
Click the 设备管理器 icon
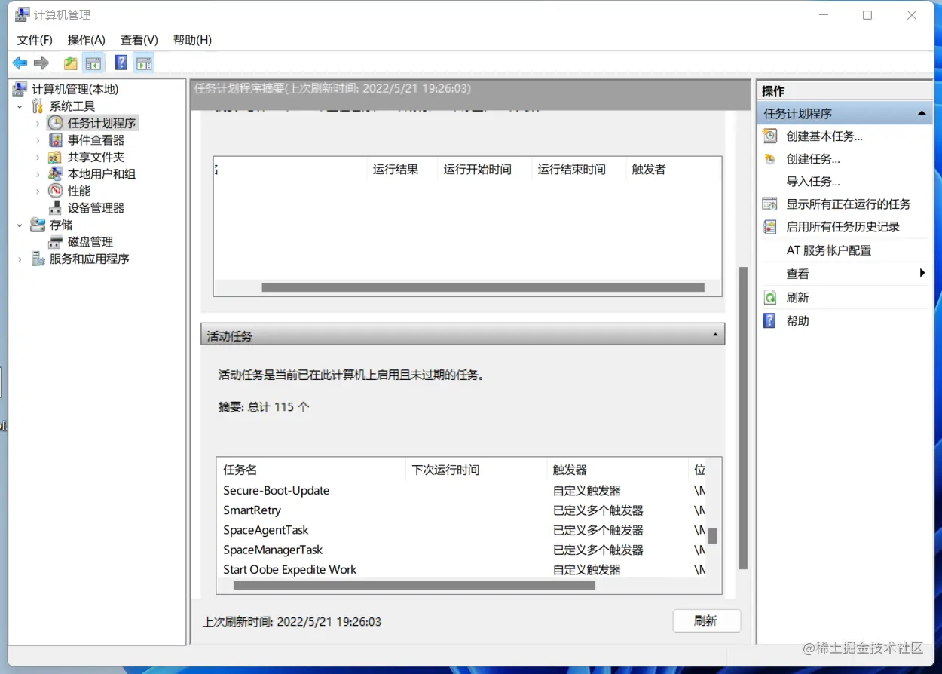click(x=55, y=208)
